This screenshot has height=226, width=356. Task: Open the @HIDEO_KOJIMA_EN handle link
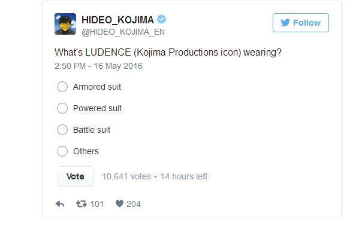pos(123,32)
